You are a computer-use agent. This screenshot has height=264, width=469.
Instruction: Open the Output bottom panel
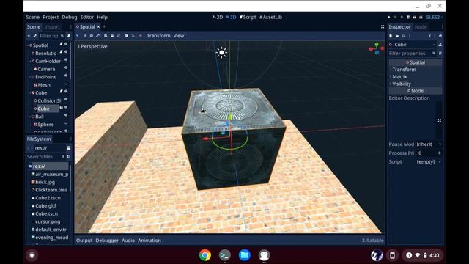(x=84, y=241)
